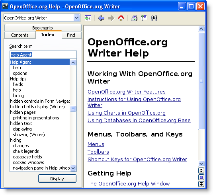Open Find on this page binoculars

154,18
